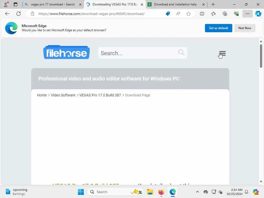
Task: Open the Video Software breadcrumb link
Action: coord(63,95)
